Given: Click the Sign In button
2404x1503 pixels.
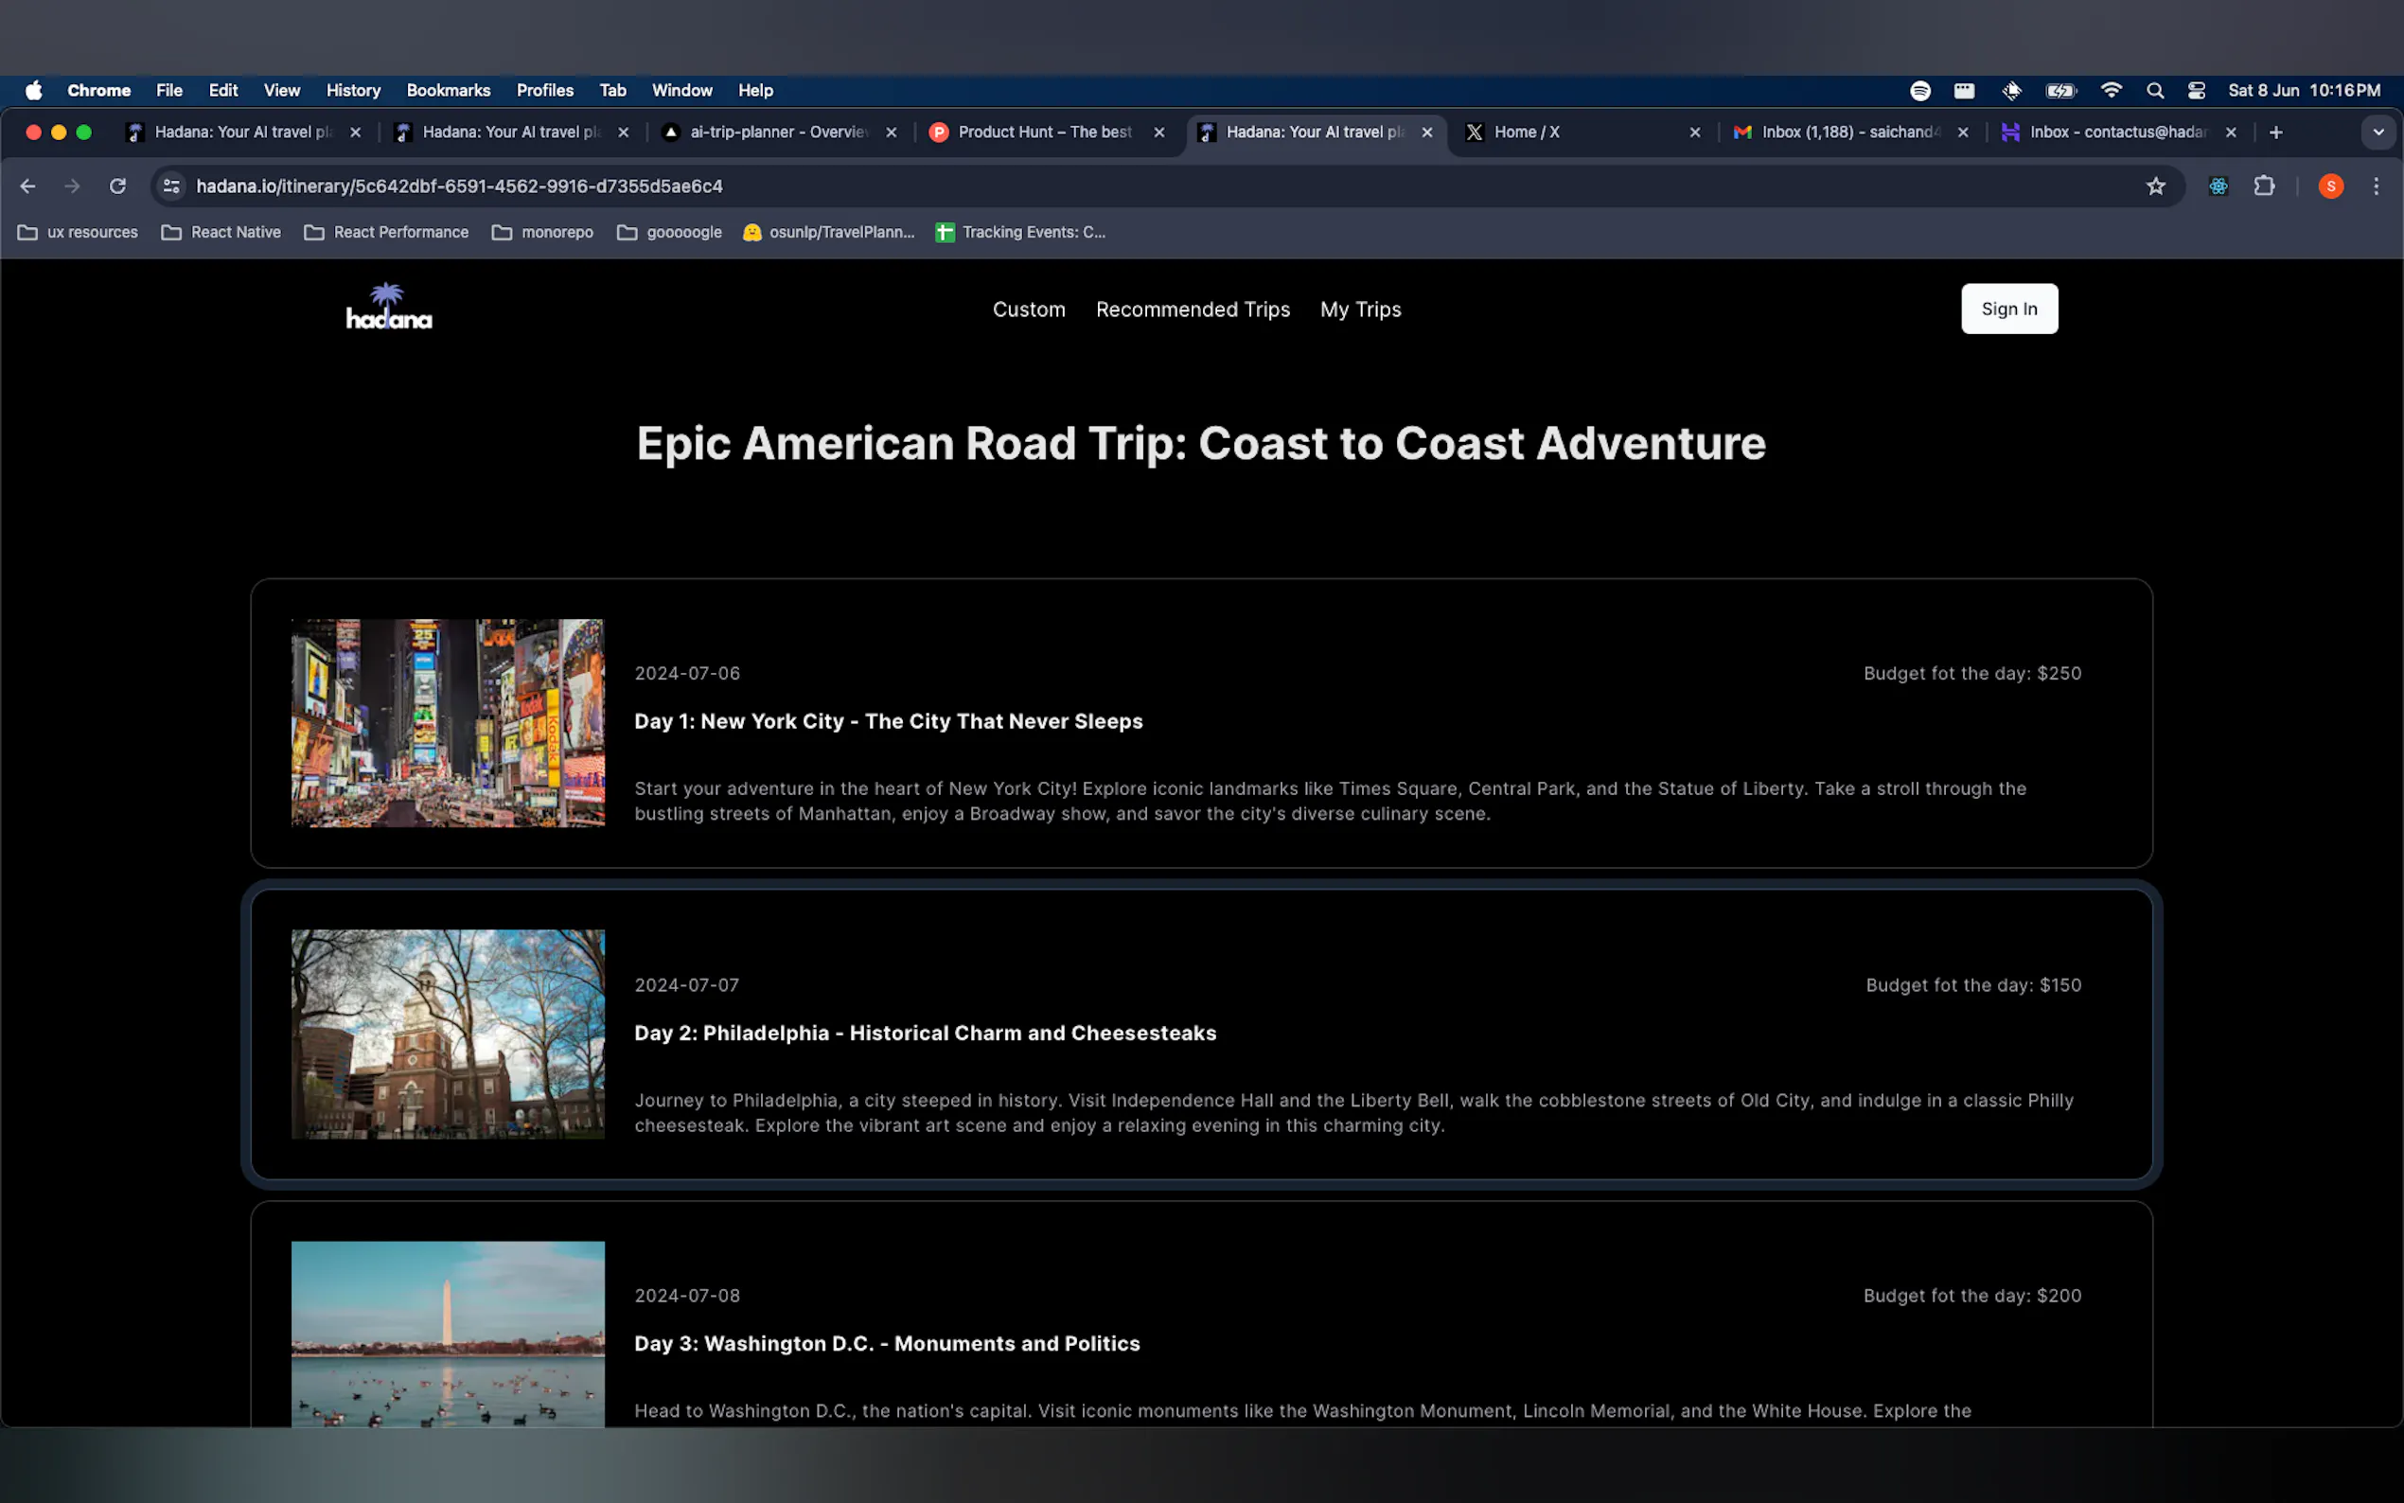Looking at the screenshot, I should [x=2008, y=309].
